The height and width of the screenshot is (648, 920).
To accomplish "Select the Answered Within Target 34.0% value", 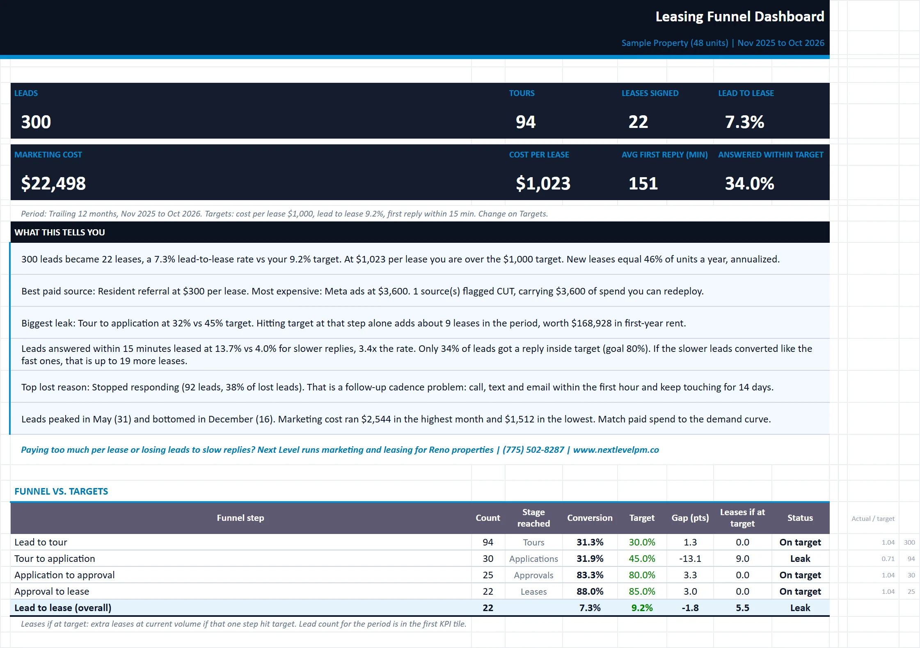I will point(749,183).
